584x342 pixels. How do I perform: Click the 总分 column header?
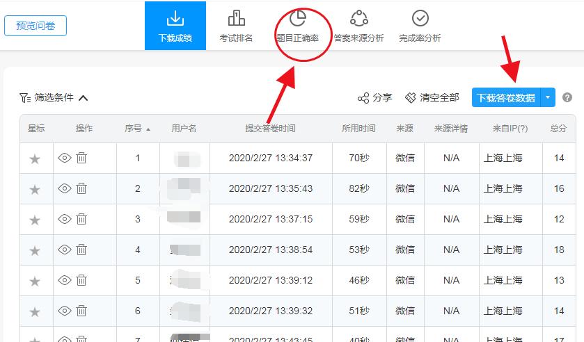pos(558,129)
